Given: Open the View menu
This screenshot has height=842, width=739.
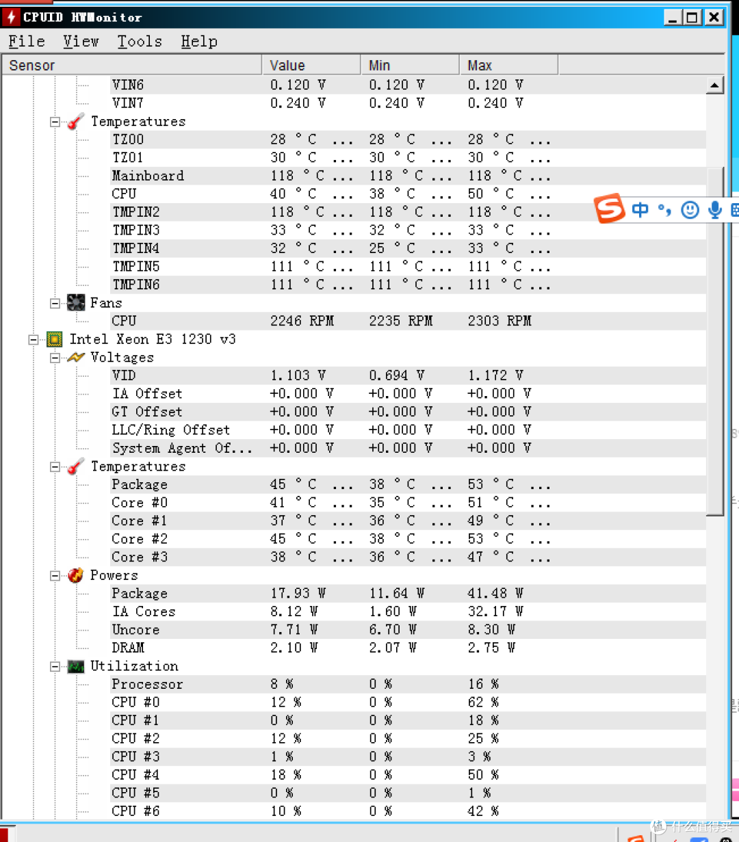Looking at the screenshot, I should tap(81, 41).
